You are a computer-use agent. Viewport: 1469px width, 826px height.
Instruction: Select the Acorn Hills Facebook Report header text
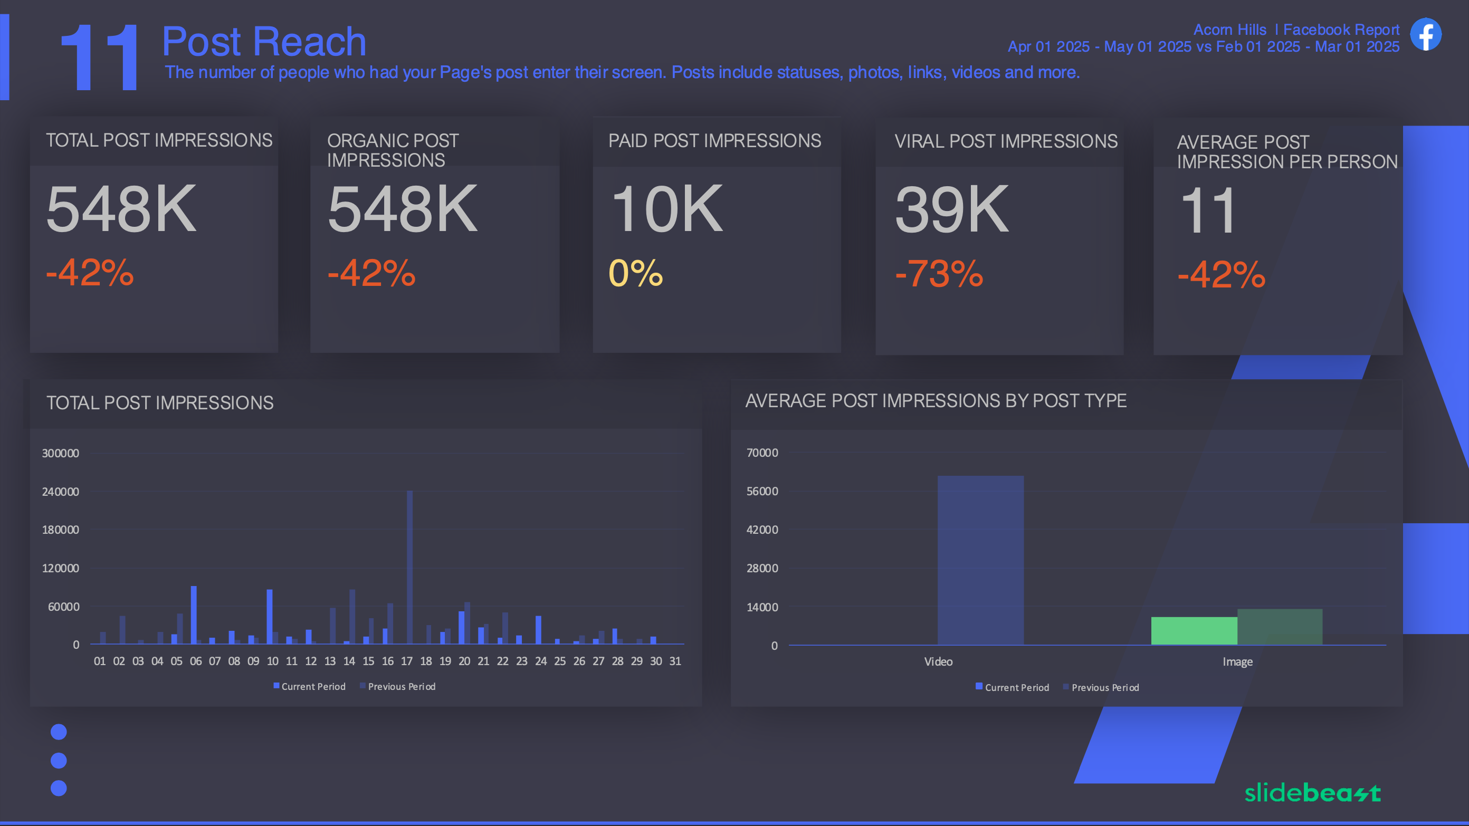click(1296, 30)
